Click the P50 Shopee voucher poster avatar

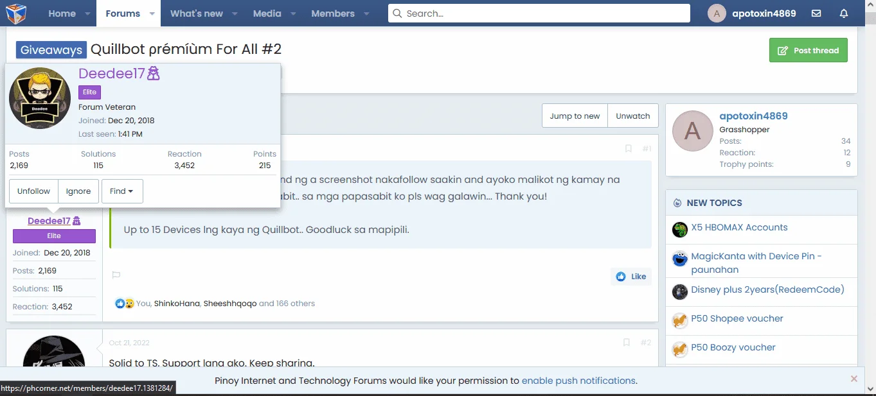pyautogui.click(x=680, y=321)
